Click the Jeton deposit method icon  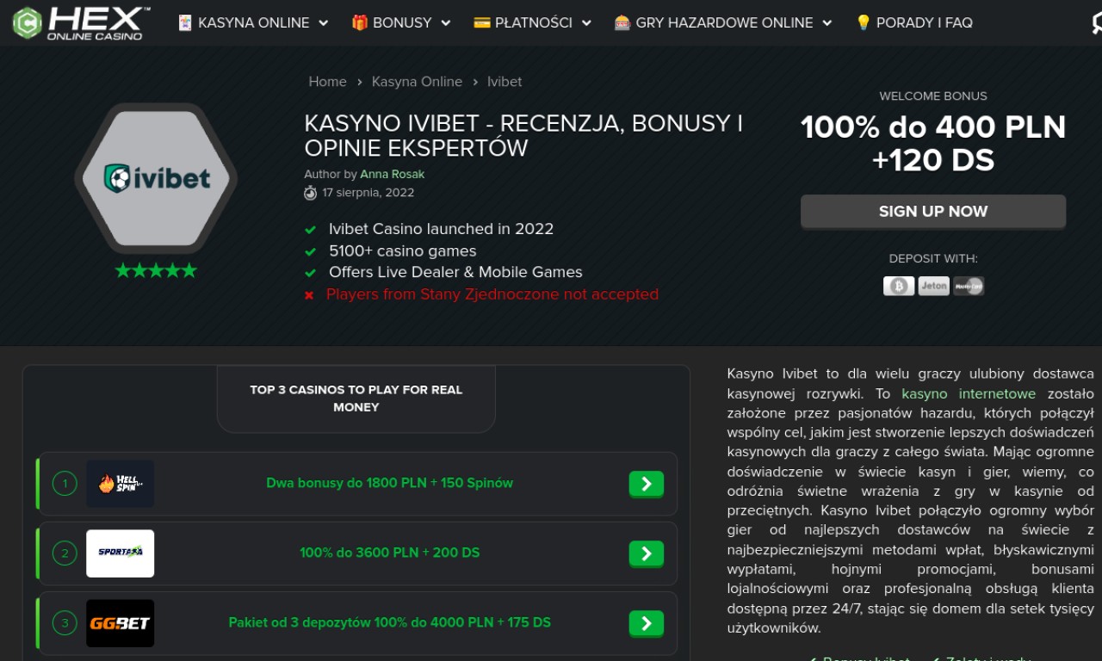(933, 286)
